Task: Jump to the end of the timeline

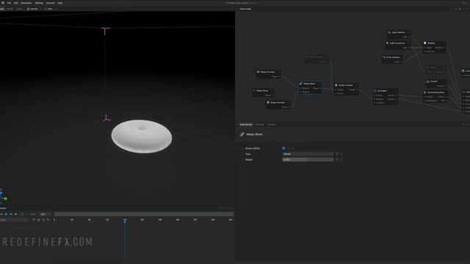Action: click(16, 214)
